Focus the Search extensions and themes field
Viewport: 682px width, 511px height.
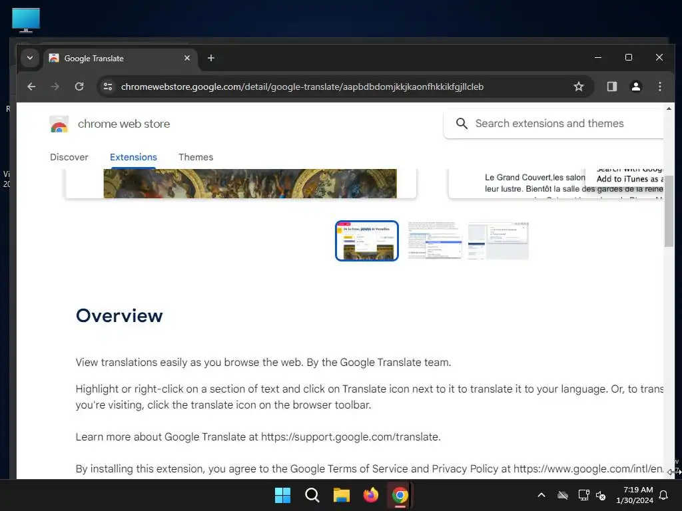point(553,124)
